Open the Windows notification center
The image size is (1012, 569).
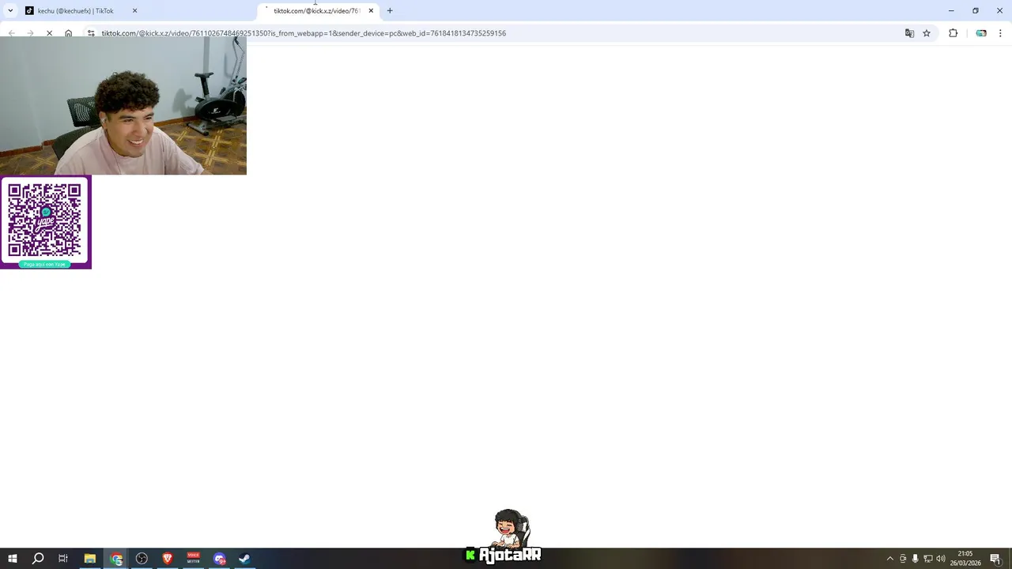[995, 559]
